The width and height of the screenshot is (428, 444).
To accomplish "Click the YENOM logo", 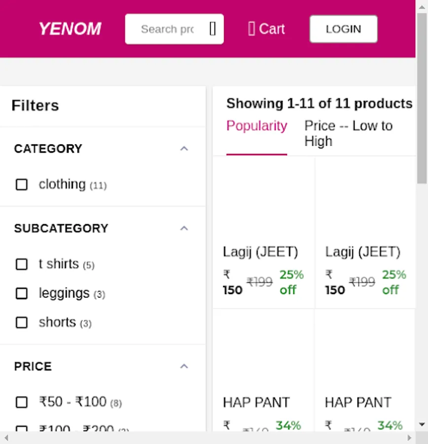I will (x=70, y=29).
